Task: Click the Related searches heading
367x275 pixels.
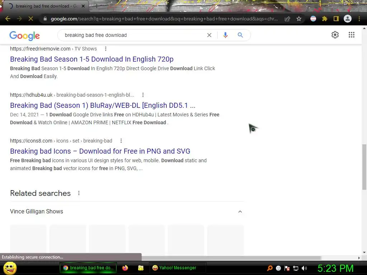Action: 40,193
